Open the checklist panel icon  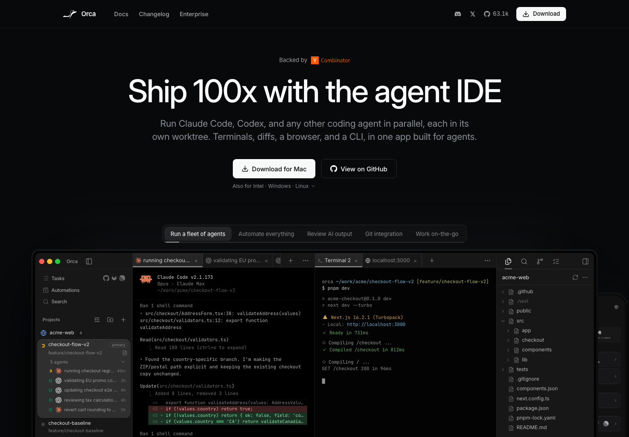[556, 261]
